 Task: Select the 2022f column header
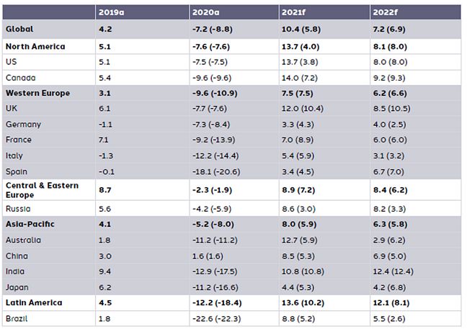click(x=384, y=12)
